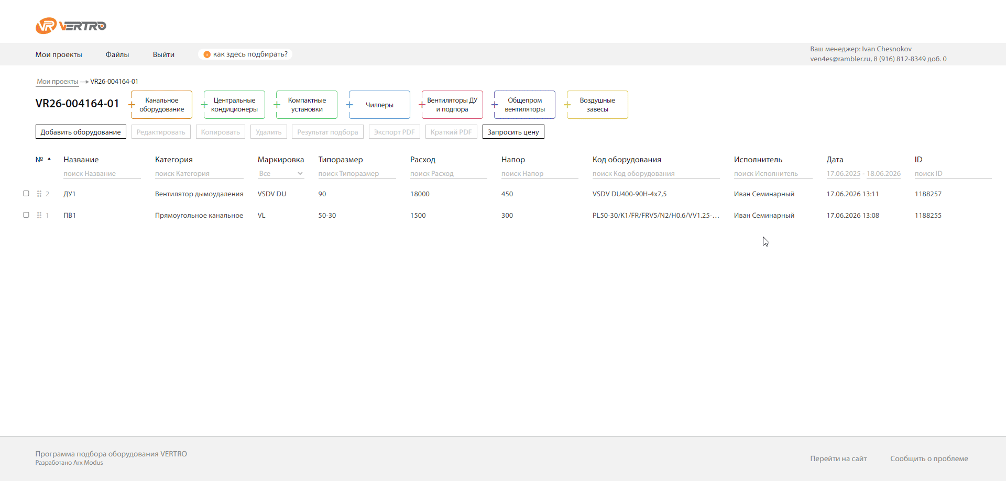Click the code VSDV DU400-90H-4x7,5
The width and height of the screenshot is (1006, 481).
pyautogui.click(x=630, y=194)
